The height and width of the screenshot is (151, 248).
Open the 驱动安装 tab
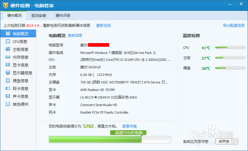point(39,15)
